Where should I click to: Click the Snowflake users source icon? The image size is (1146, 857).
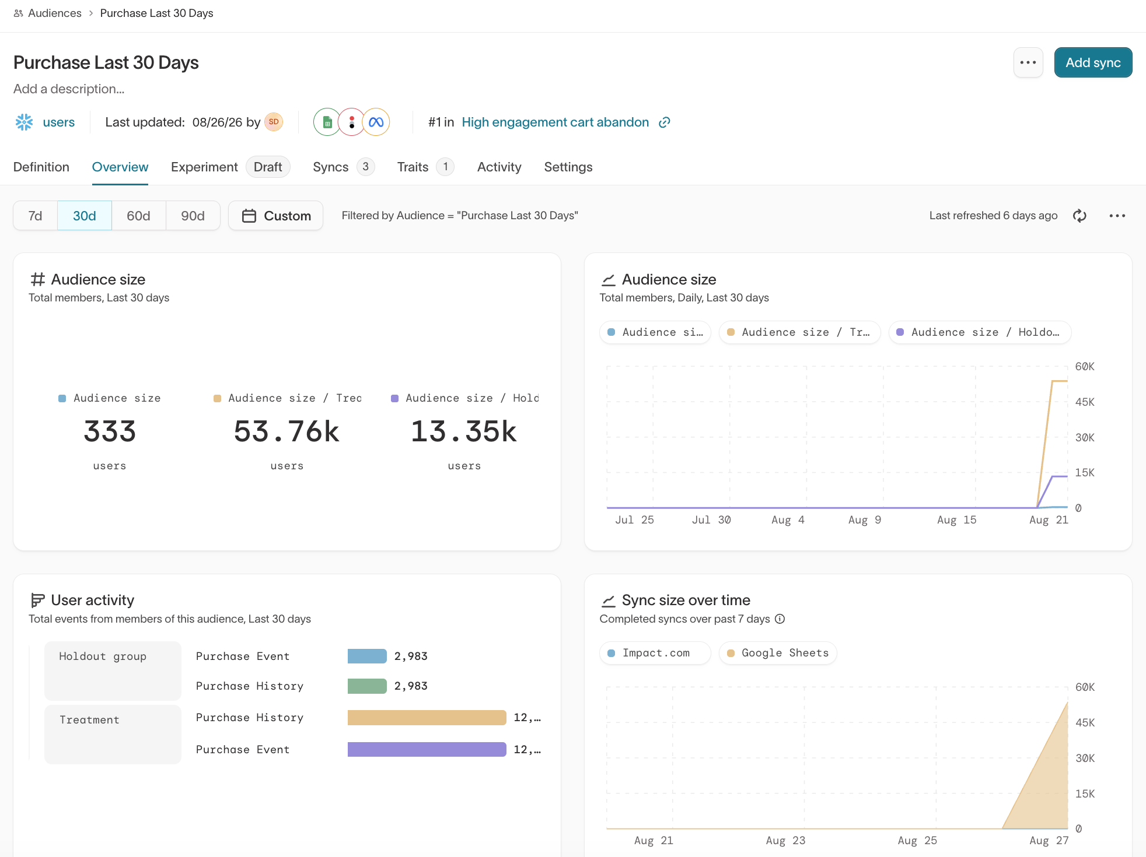pos(25,122)
